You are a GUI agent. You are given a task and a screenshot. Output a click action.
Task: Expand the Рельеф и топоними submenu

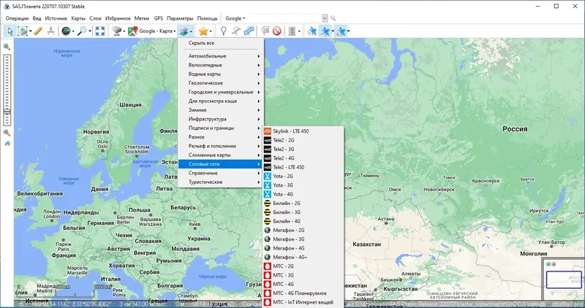click(221, 146)
